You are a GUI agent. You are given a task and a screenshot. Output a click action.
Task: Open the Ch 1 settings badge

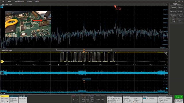[x=5, y=99]
